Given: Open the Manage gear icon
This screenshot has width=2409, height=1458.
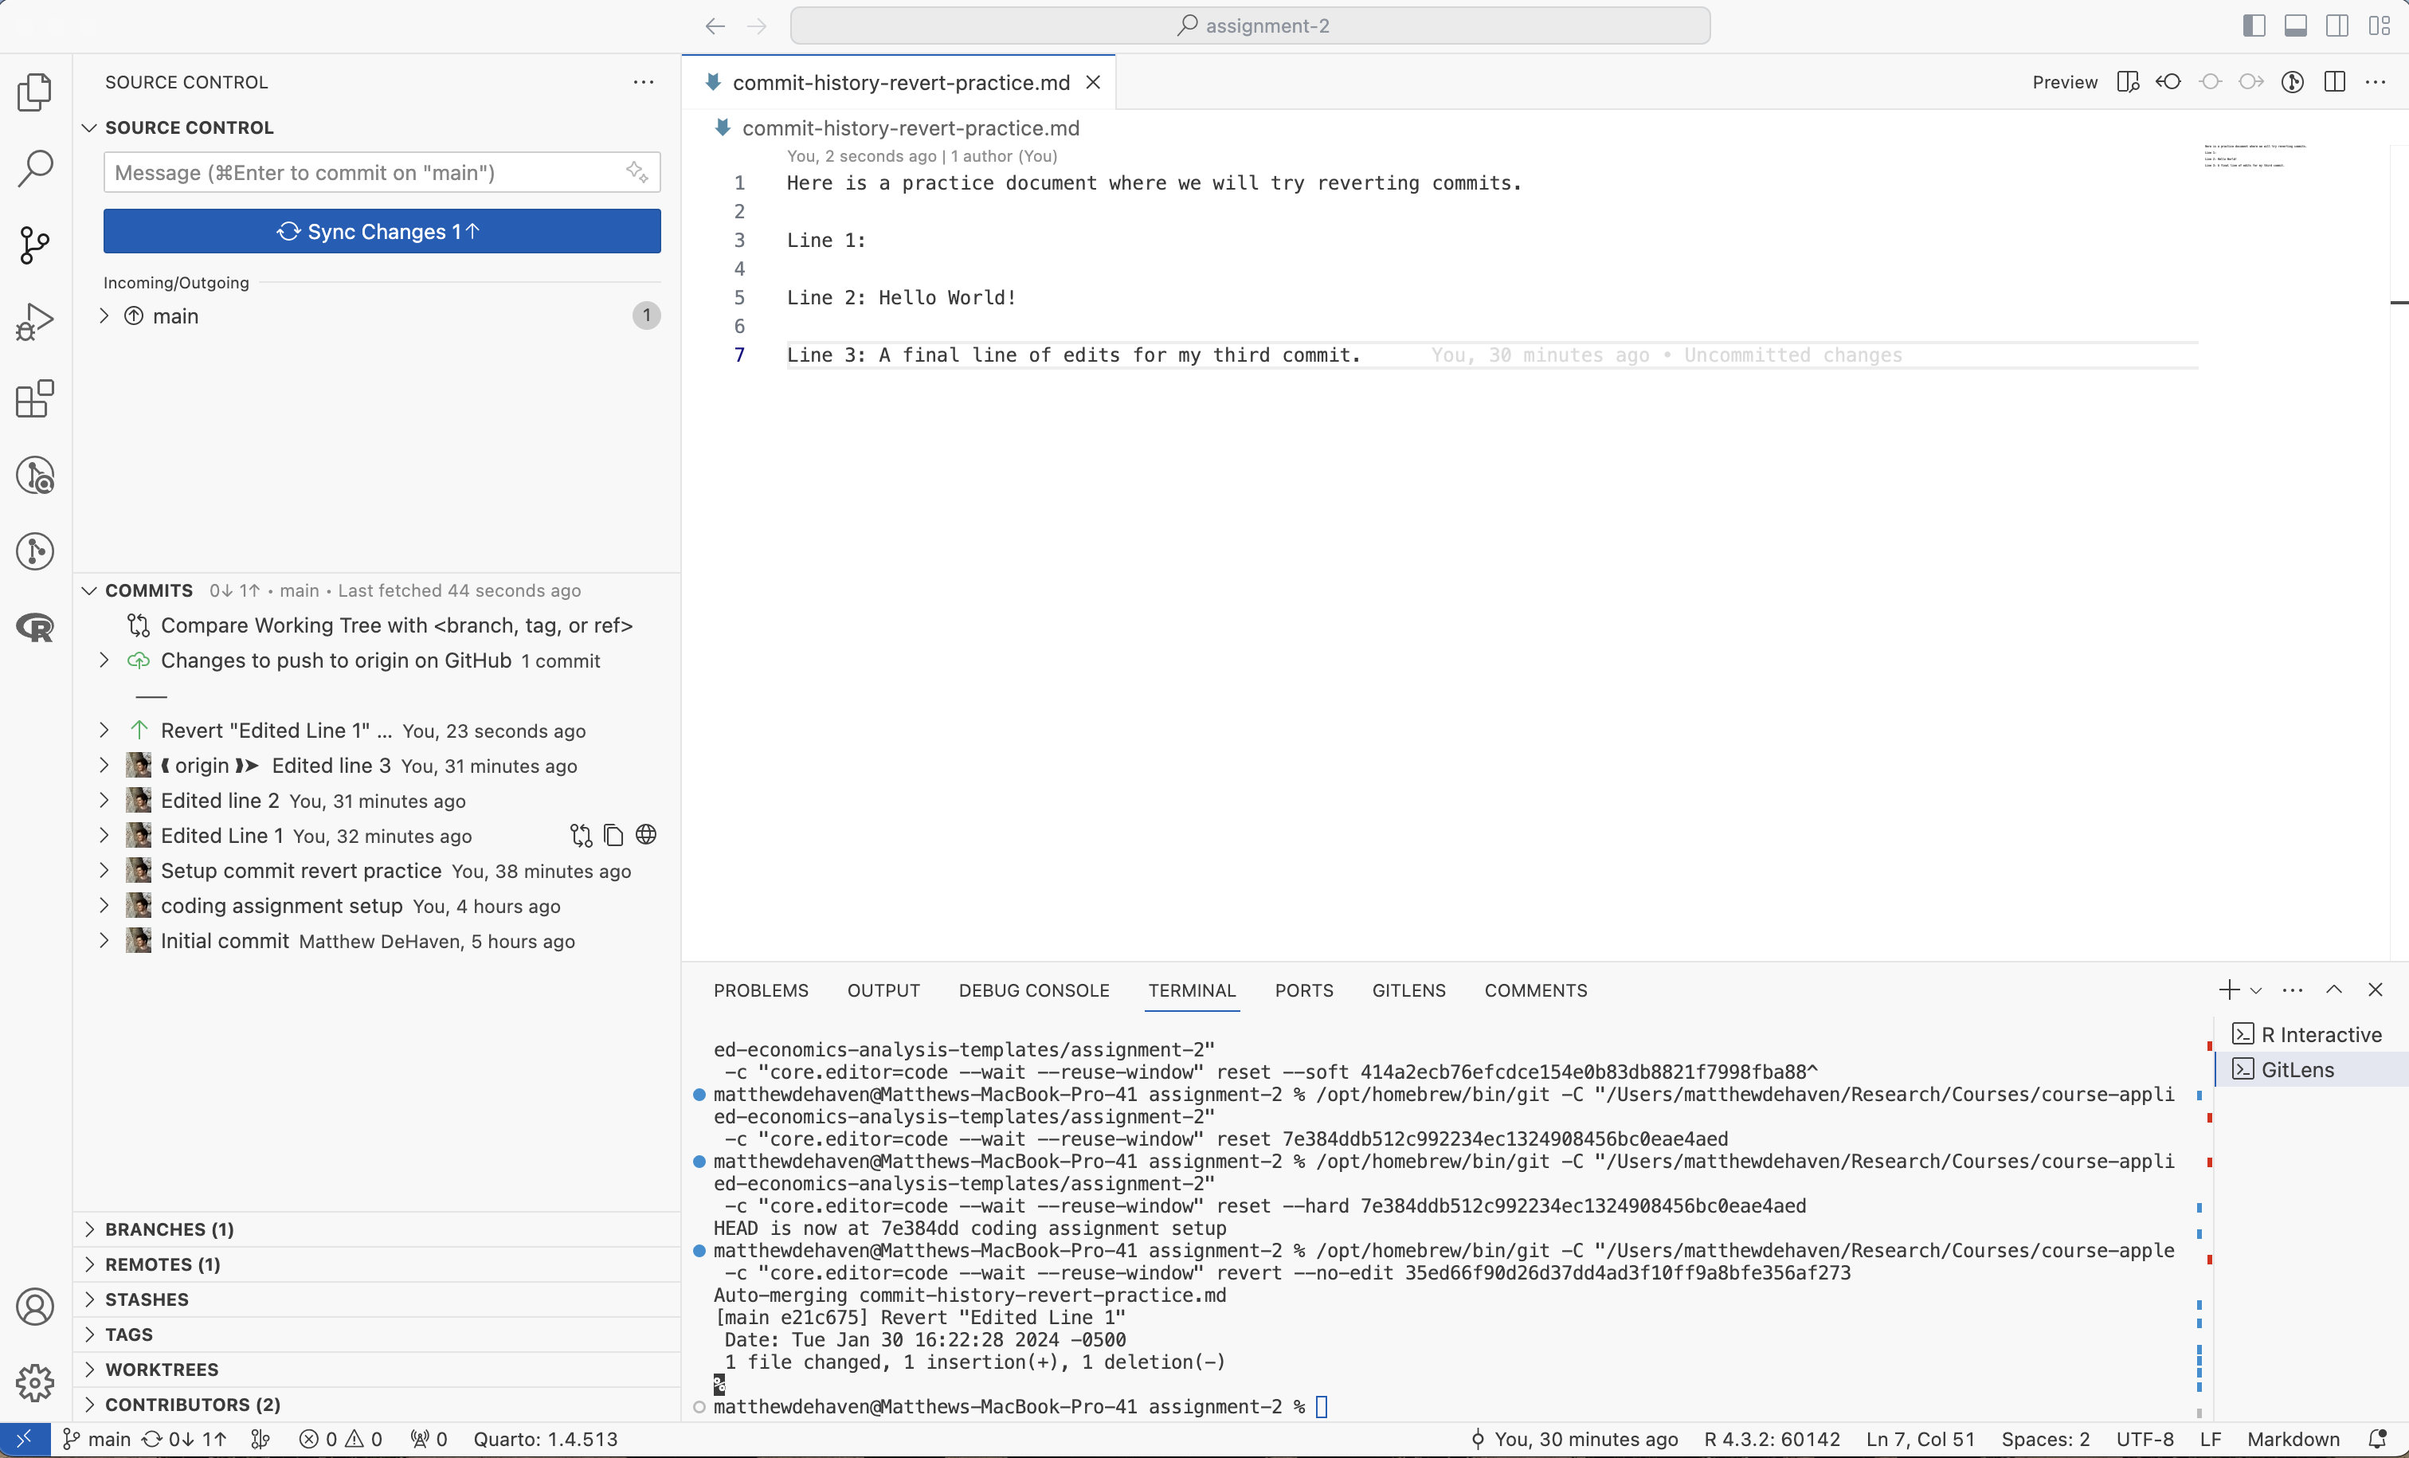Looking at the screenshot, I should 35,1382.
